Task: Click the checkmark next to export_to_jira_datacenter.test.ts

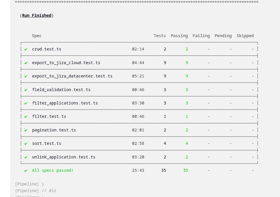Action: click(26, 76)
